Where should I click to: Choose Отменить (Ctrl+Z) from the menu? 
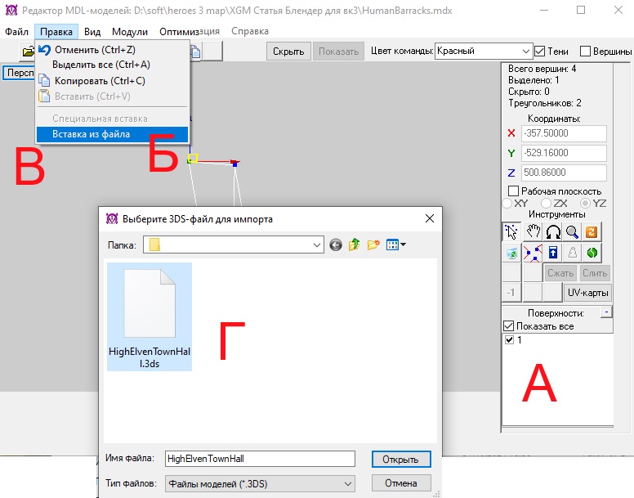[113, 50]
